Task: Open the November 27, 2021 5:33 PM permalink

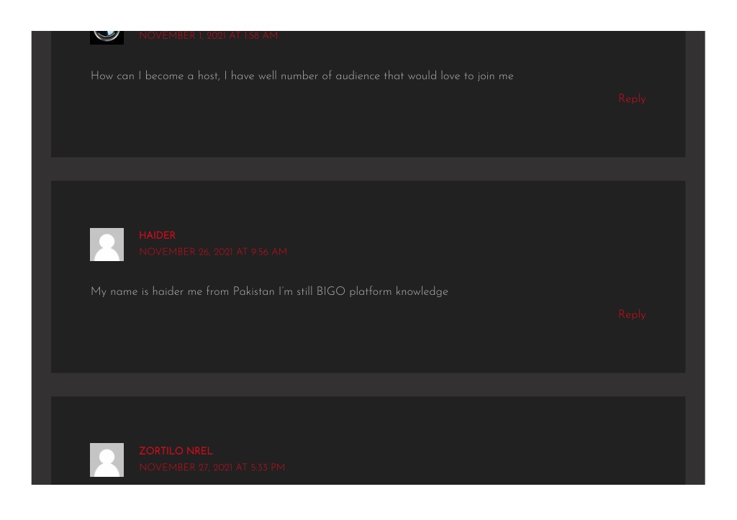Action: 212,467
